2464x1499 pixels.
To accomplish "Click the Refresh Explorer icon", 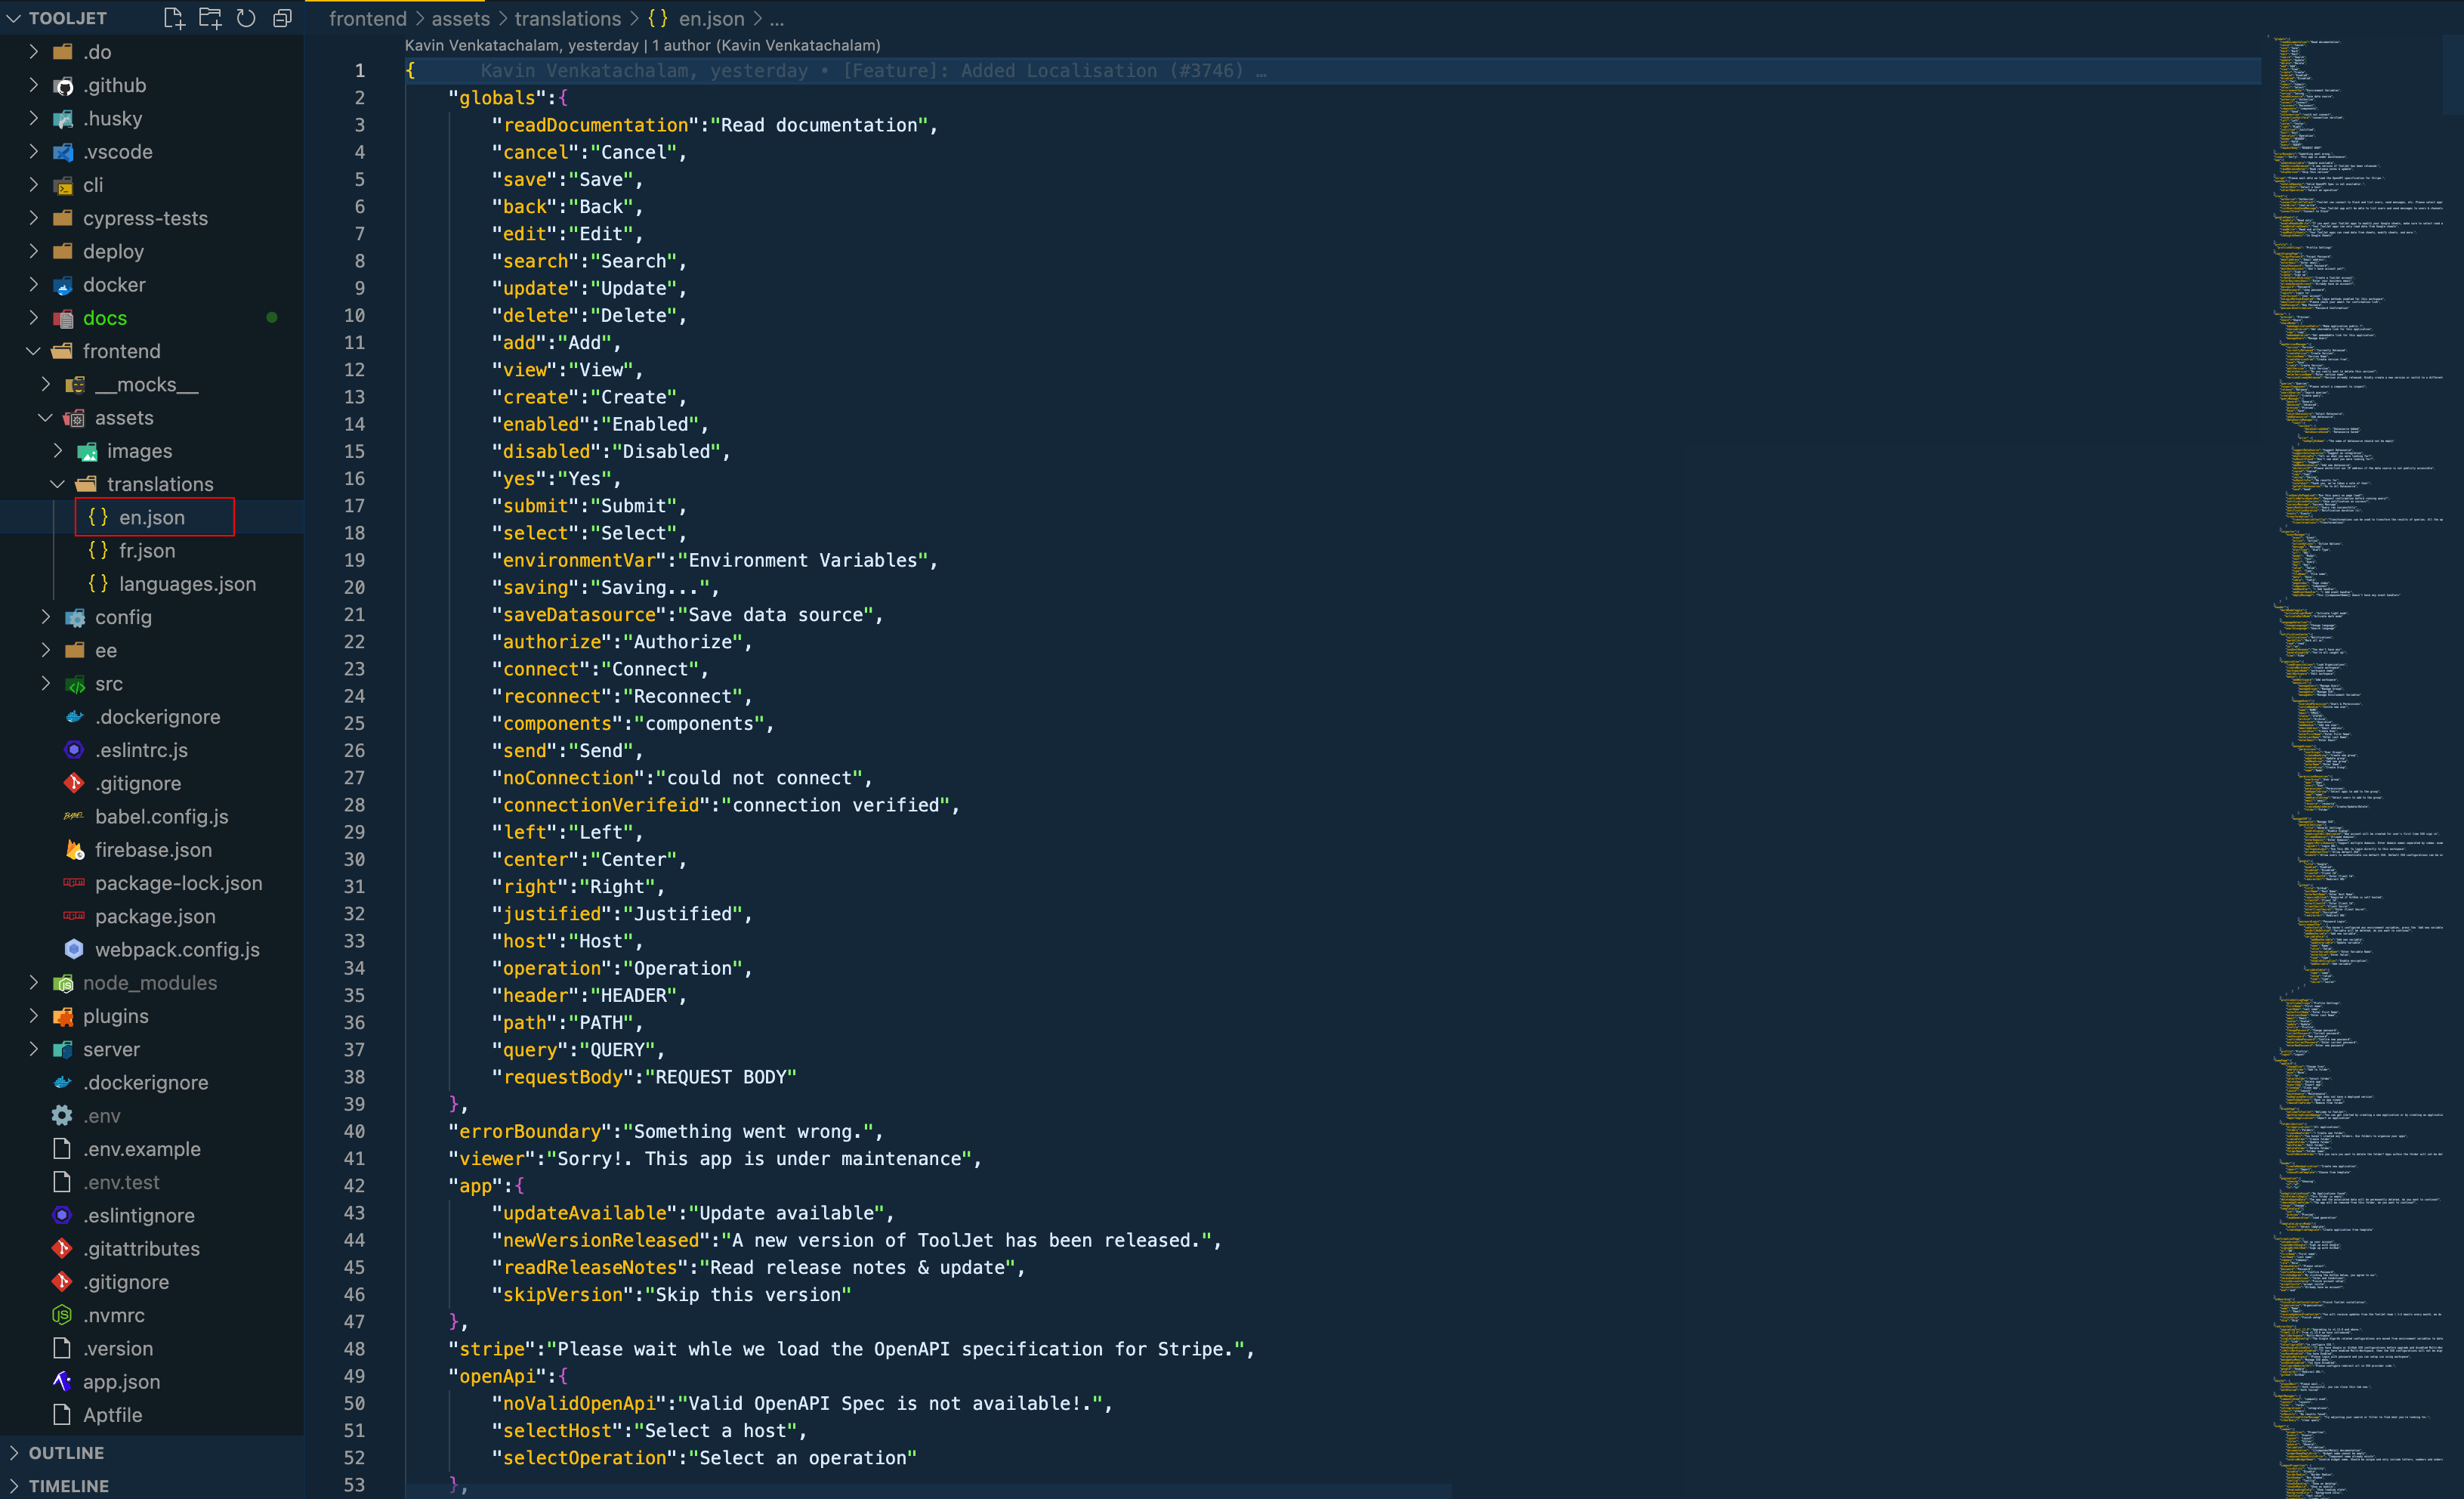I will pyautogui.click(x=246, y=18).
